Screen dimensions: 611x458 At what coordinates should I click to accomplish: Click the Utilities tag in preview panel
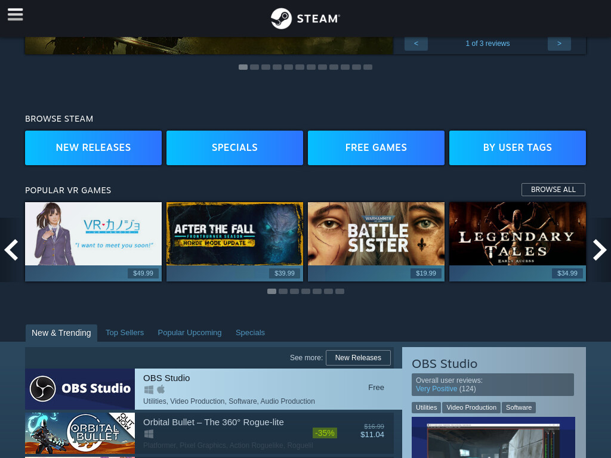point(426,407)
